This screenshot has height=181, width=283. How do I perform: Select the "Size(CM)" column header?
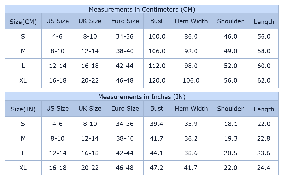pos(23,22)
